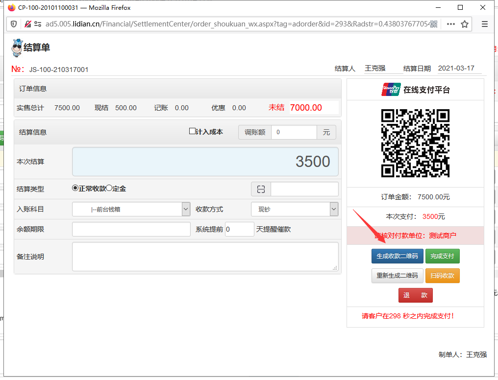Open the tracking protection shield icon
498x380 pixels.
pos(14,24)
